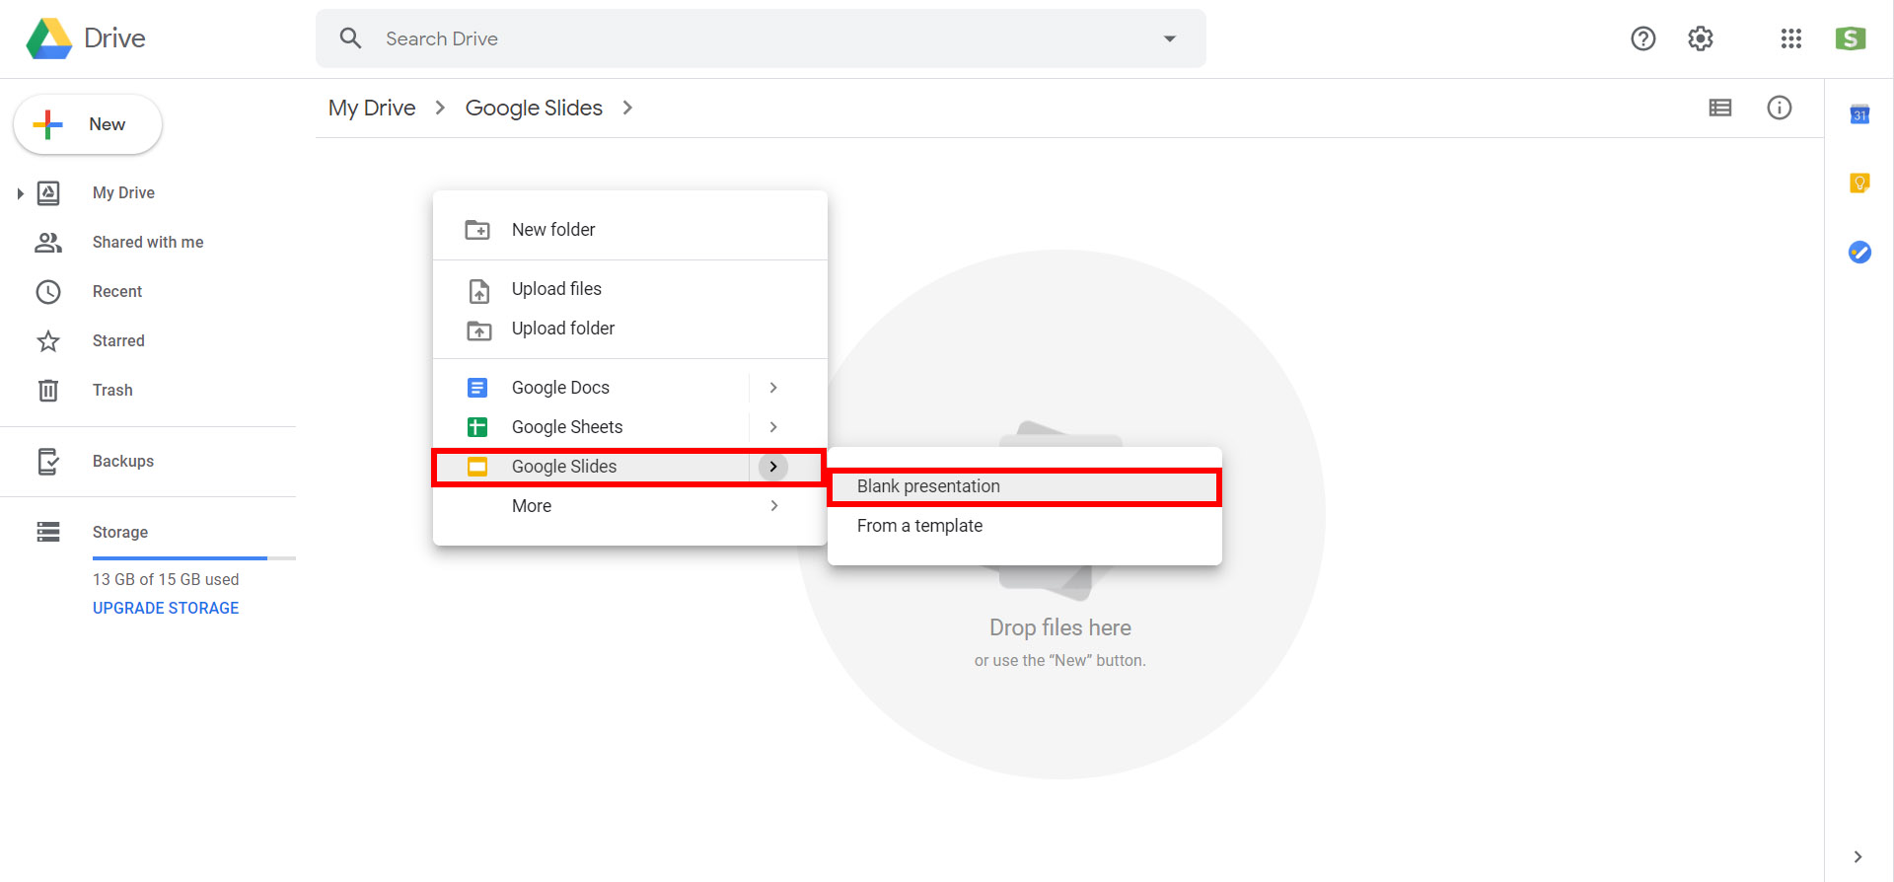This screenshot has height=882, width=1894.
Task: Select New folder menu item
Action: [630, 230]
